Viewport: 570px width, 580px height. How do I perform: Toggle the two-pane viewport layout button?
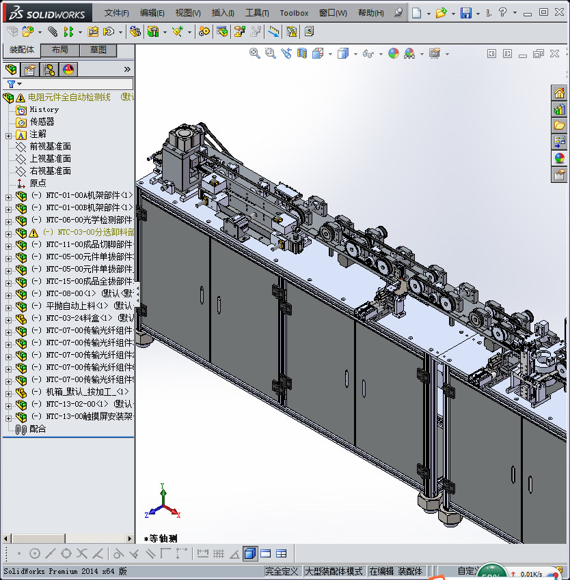pyautogui.click(x=266, y=553)
